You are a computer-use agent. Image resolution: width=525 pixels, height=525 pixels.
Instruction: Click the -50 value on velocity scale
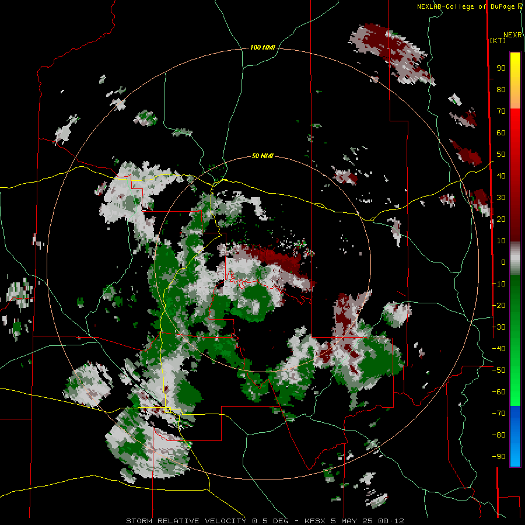499,370
